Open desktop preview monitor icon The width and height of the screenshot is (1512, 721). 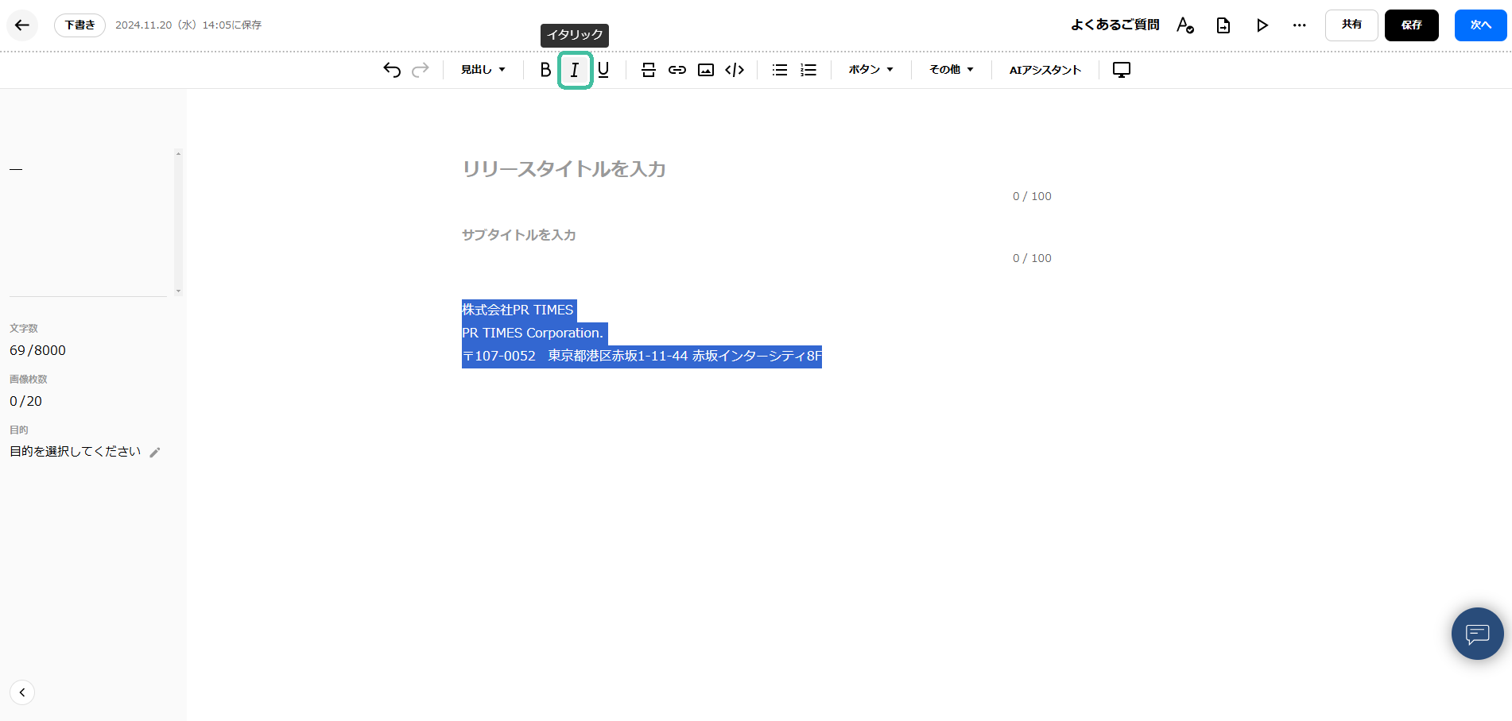1121,70
